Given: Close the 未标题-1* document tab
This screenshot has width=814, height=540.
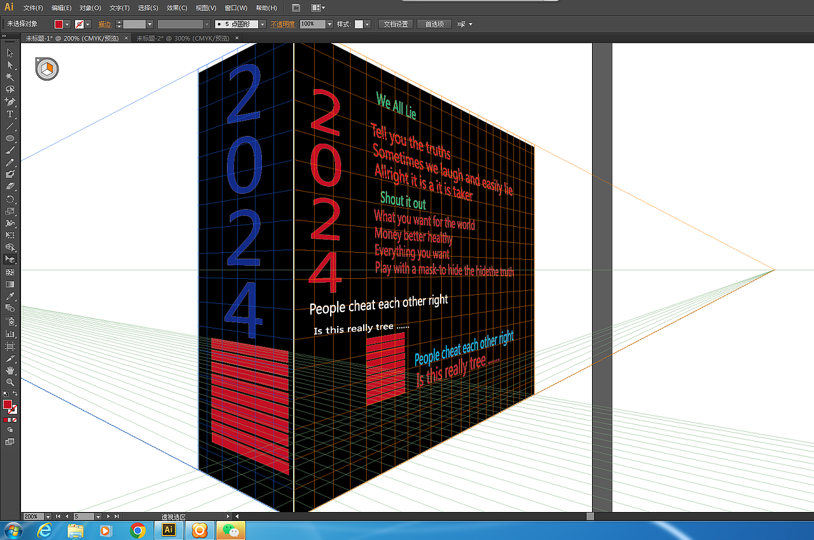Looking at the screenshot, I should point(126,38).
